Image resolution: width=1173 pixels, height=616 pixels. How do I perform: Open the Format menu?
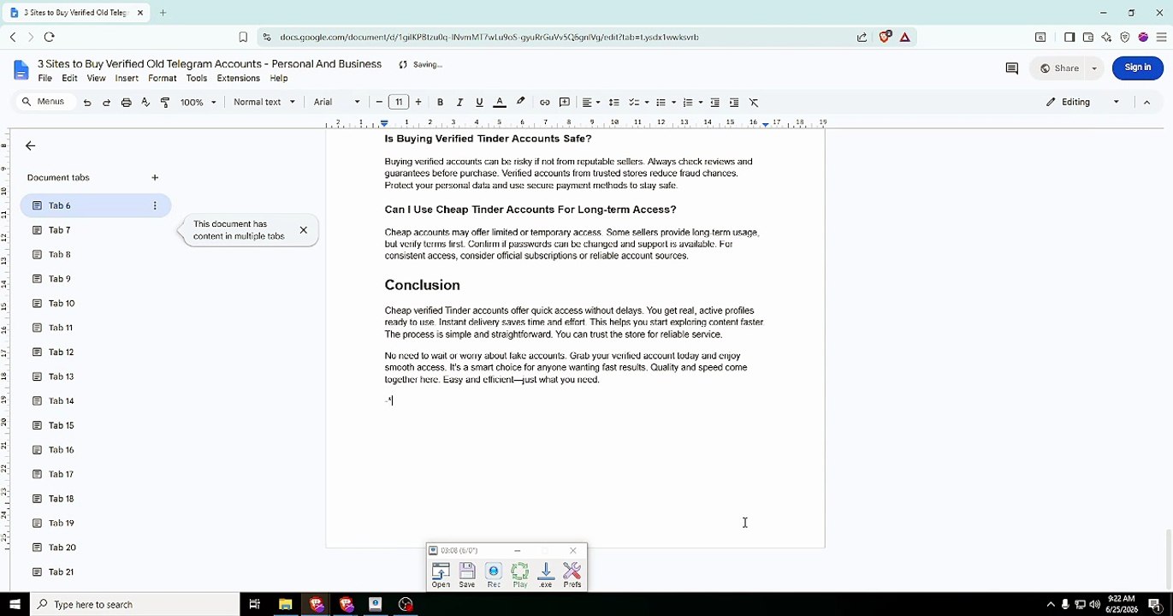click(x=163, y=79)
